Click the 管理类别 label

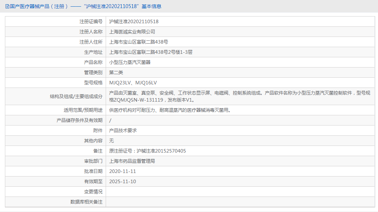point(93,72)
